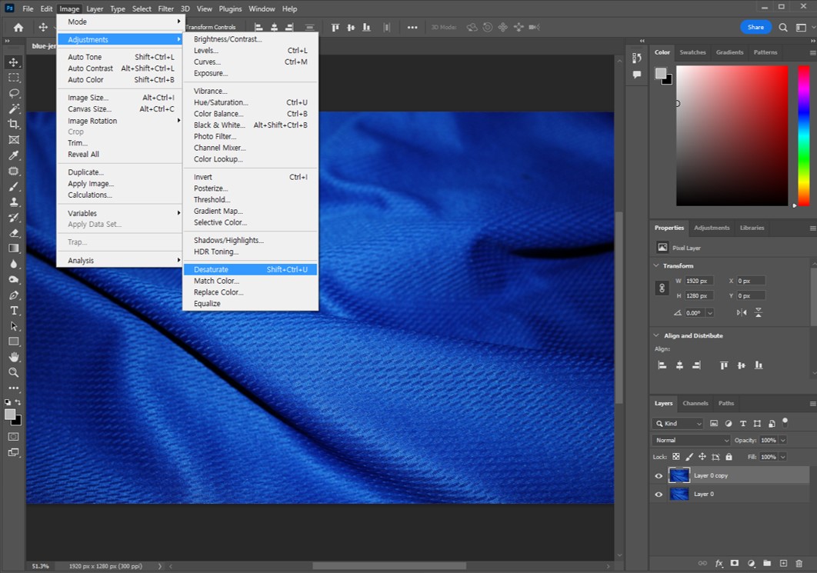Viewport: 817px width, 573px height.
Task: Create a new group folder icon
Action: 767,563
